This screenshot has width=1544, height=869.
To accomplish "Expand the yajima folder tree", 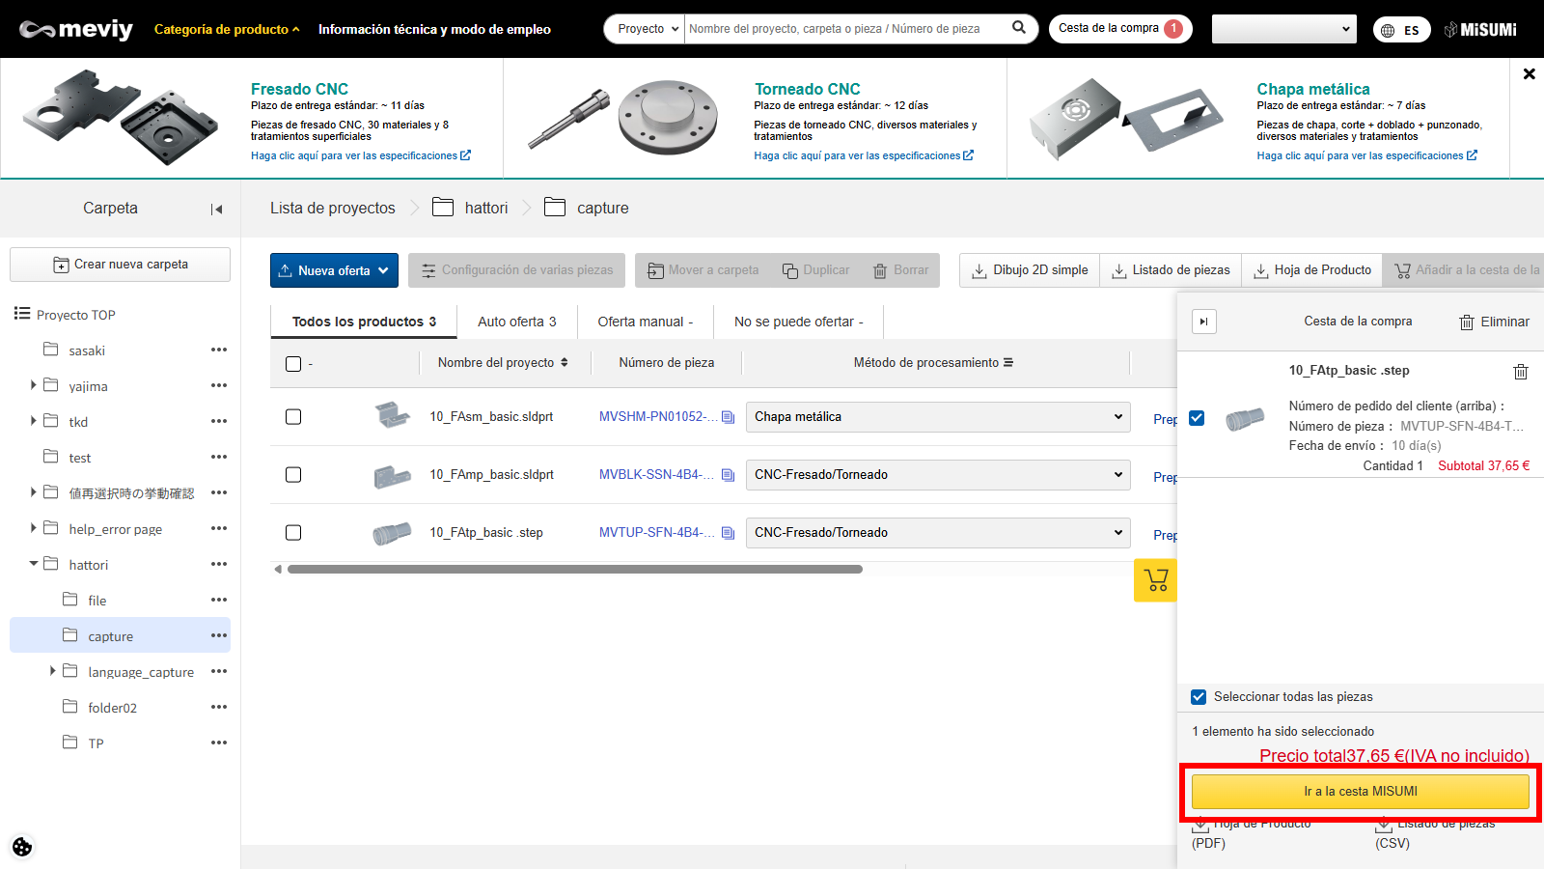I will (x=34, y=385).
